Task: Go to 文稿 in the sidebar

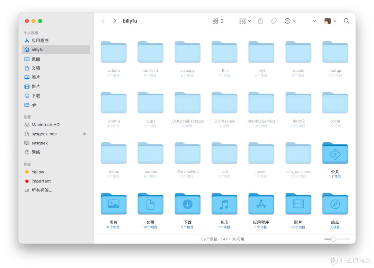Action: click(x=56, y=68)
